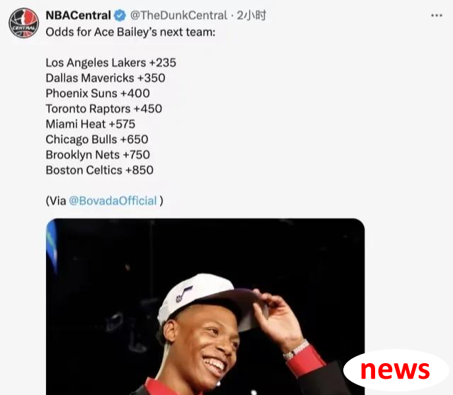Click the Brooklyn Nets +750 line

(x=98, y=154)
